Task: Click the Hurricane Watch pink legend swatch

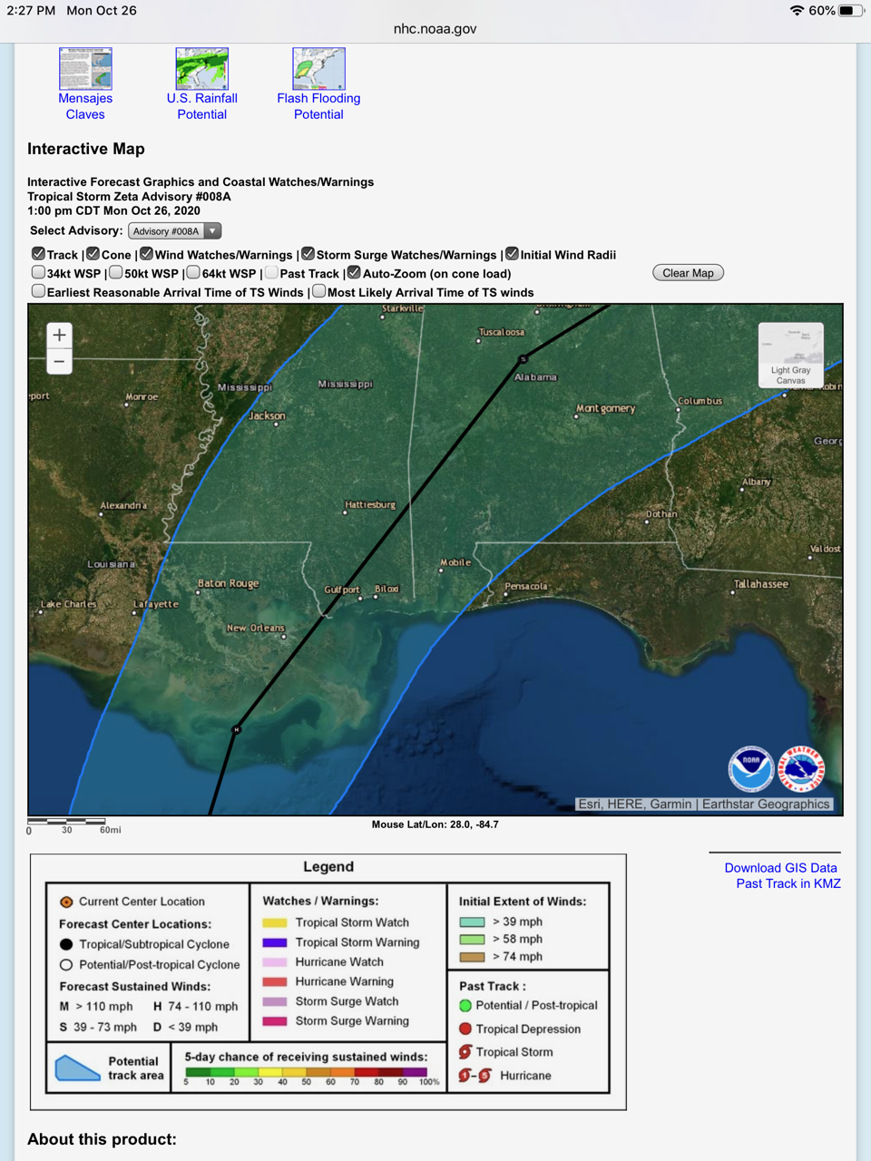Action: click(x=275, y=962)
